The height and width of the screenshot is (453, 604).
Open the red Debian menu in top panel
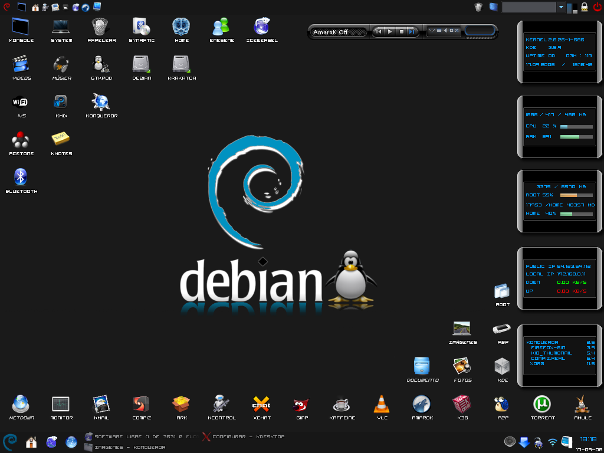pos(6,6)
